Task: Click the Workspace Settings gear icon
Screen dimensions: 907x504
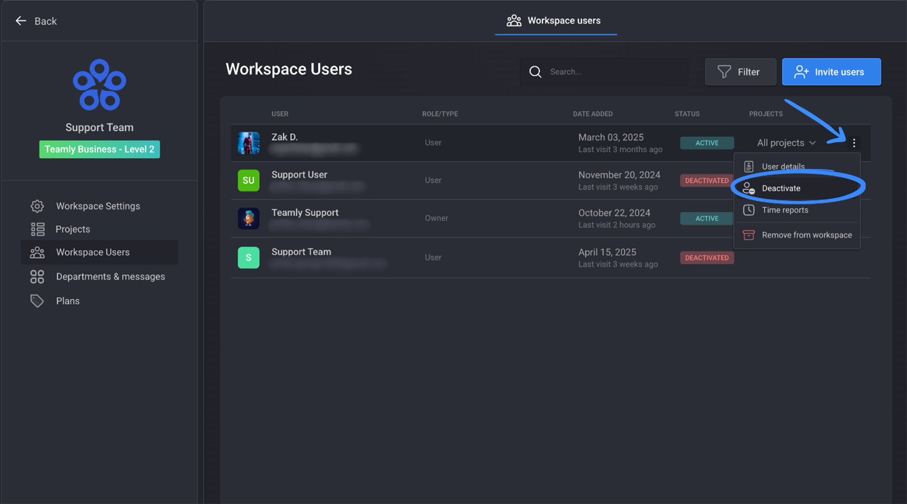Action: coord(37,206)
